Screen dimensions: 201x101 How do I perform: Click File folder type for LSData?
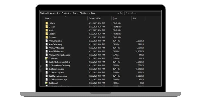click(x=117, y=23)
